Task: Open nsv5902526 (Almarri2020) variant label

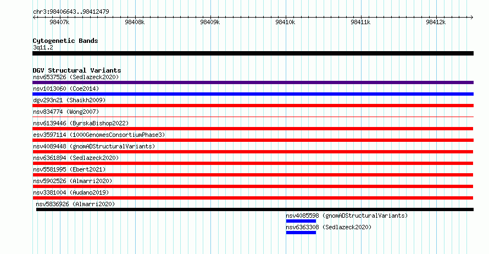Action: click(x=73, y=181)
